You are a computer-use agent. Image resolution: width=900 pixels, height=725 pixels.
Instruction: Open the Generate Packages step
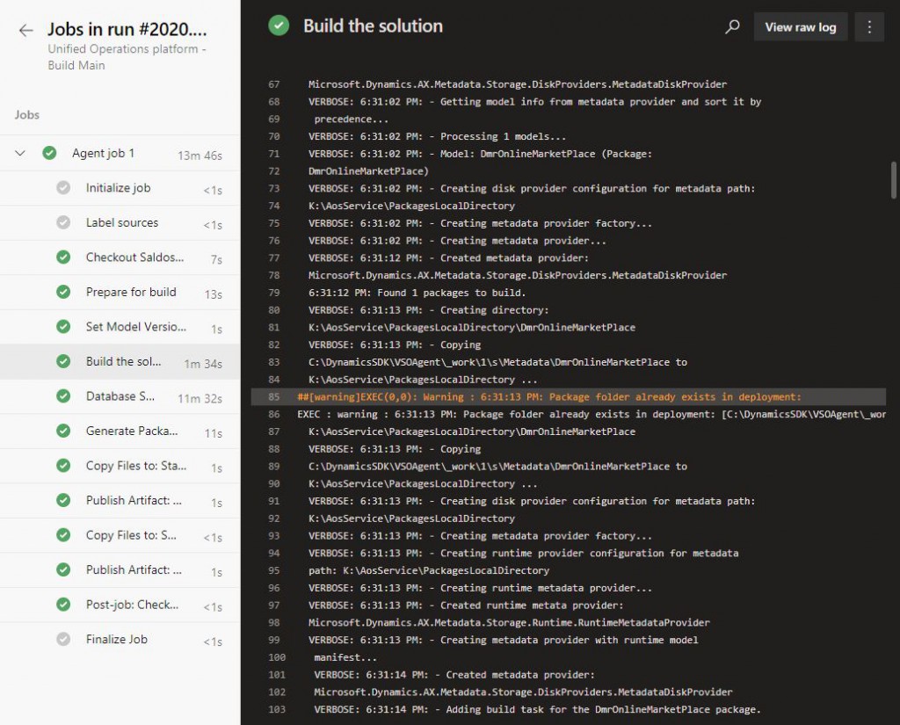[x=132, y=431]
